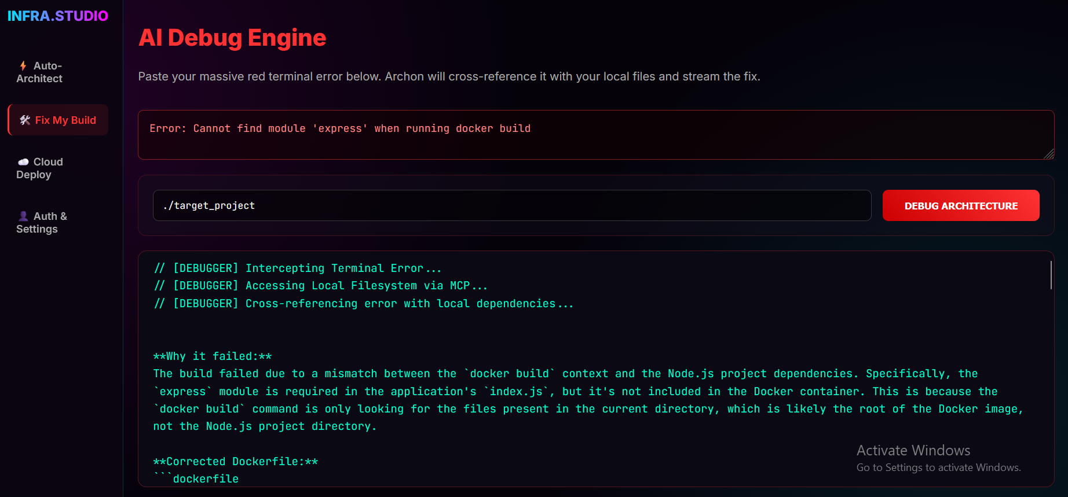Click the user icon for Auth & Settings
The width and height of the screenshot is (1068, 497).
(x=23, y=216)
